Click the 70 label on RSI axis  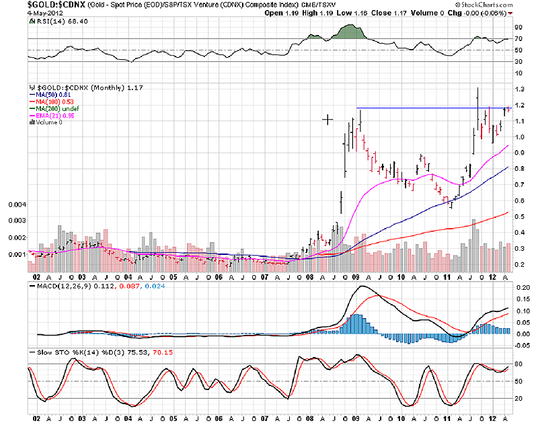pyautogui.click(x=518, y=39)
